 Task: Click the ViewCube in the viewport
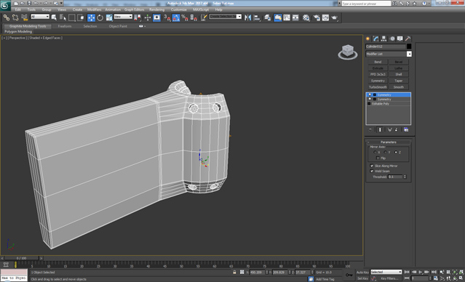pyautogui.click(x=348, y=52)
